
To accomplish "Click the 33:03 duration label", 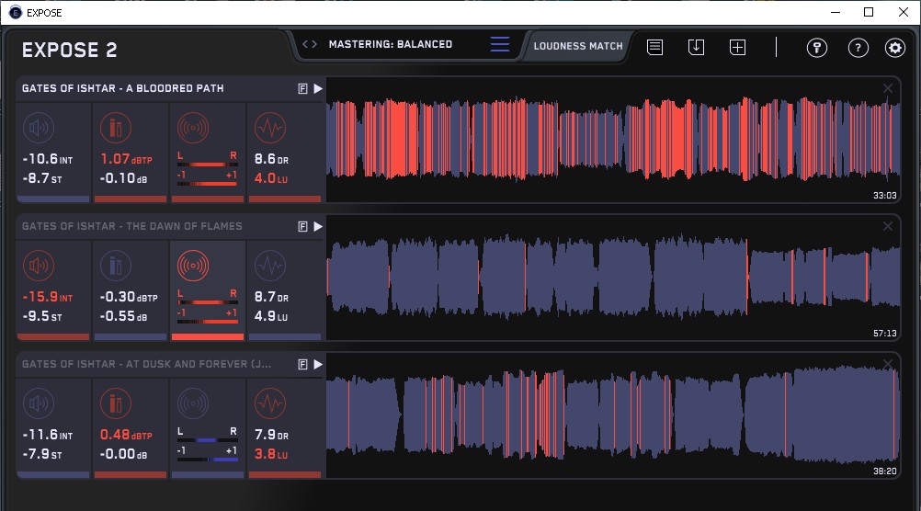I will coord(884,196).
